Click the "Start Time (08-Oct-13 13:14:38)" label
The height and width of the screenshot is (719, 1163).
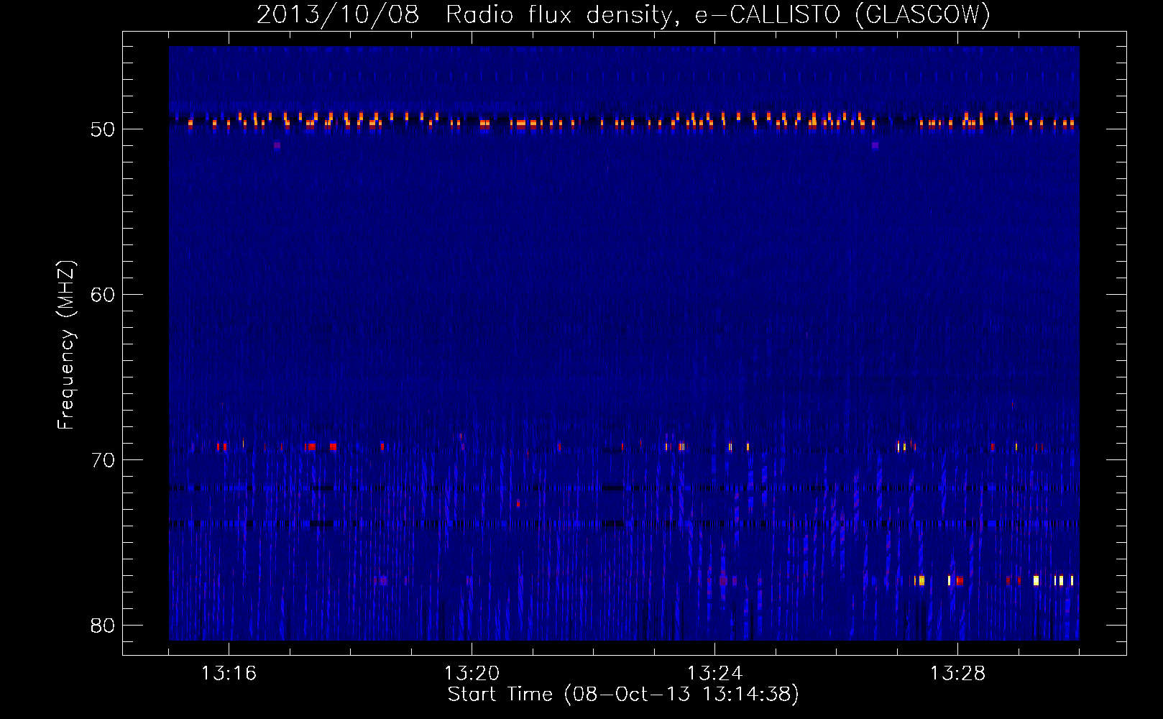[x=623, y=695]
